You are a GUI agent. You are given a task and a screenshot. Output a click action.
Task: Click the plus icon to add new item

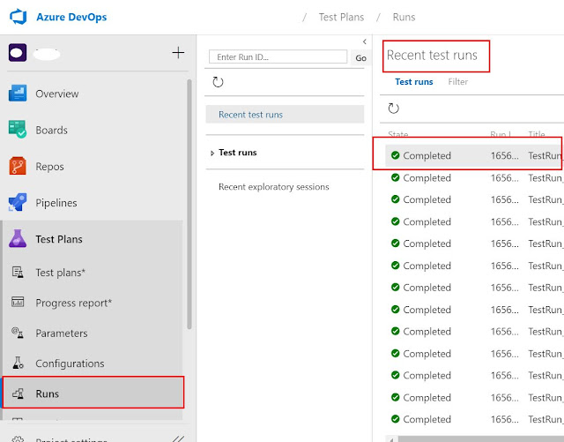[x=178, y=53]
